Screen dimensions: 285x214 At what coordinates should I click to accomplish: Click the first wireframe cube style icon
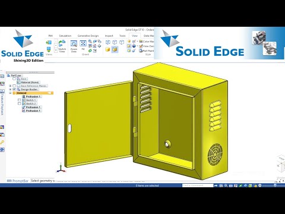(108, 42)
